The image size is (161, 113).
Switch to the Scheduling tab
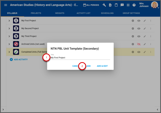coord(107,13)
